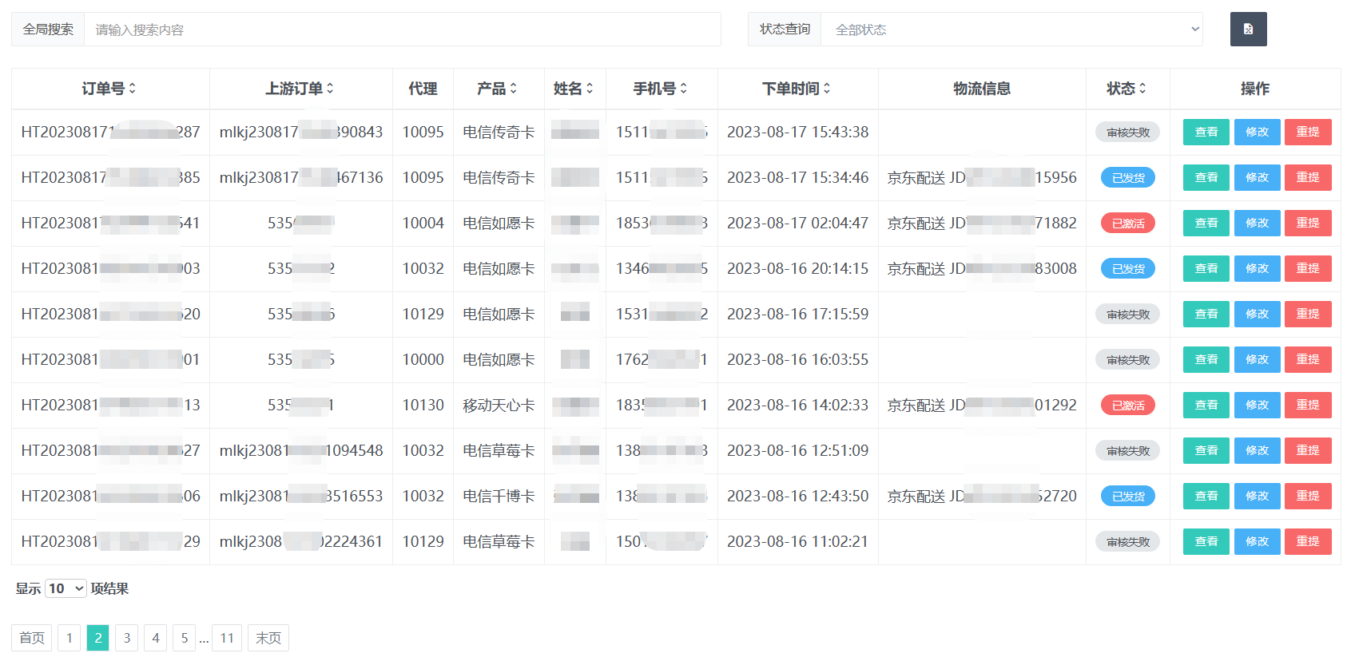Click 重提 for order at 17:15:59
The image size is (1351, 661).
pyautogui.click(x=1308, y=314)
